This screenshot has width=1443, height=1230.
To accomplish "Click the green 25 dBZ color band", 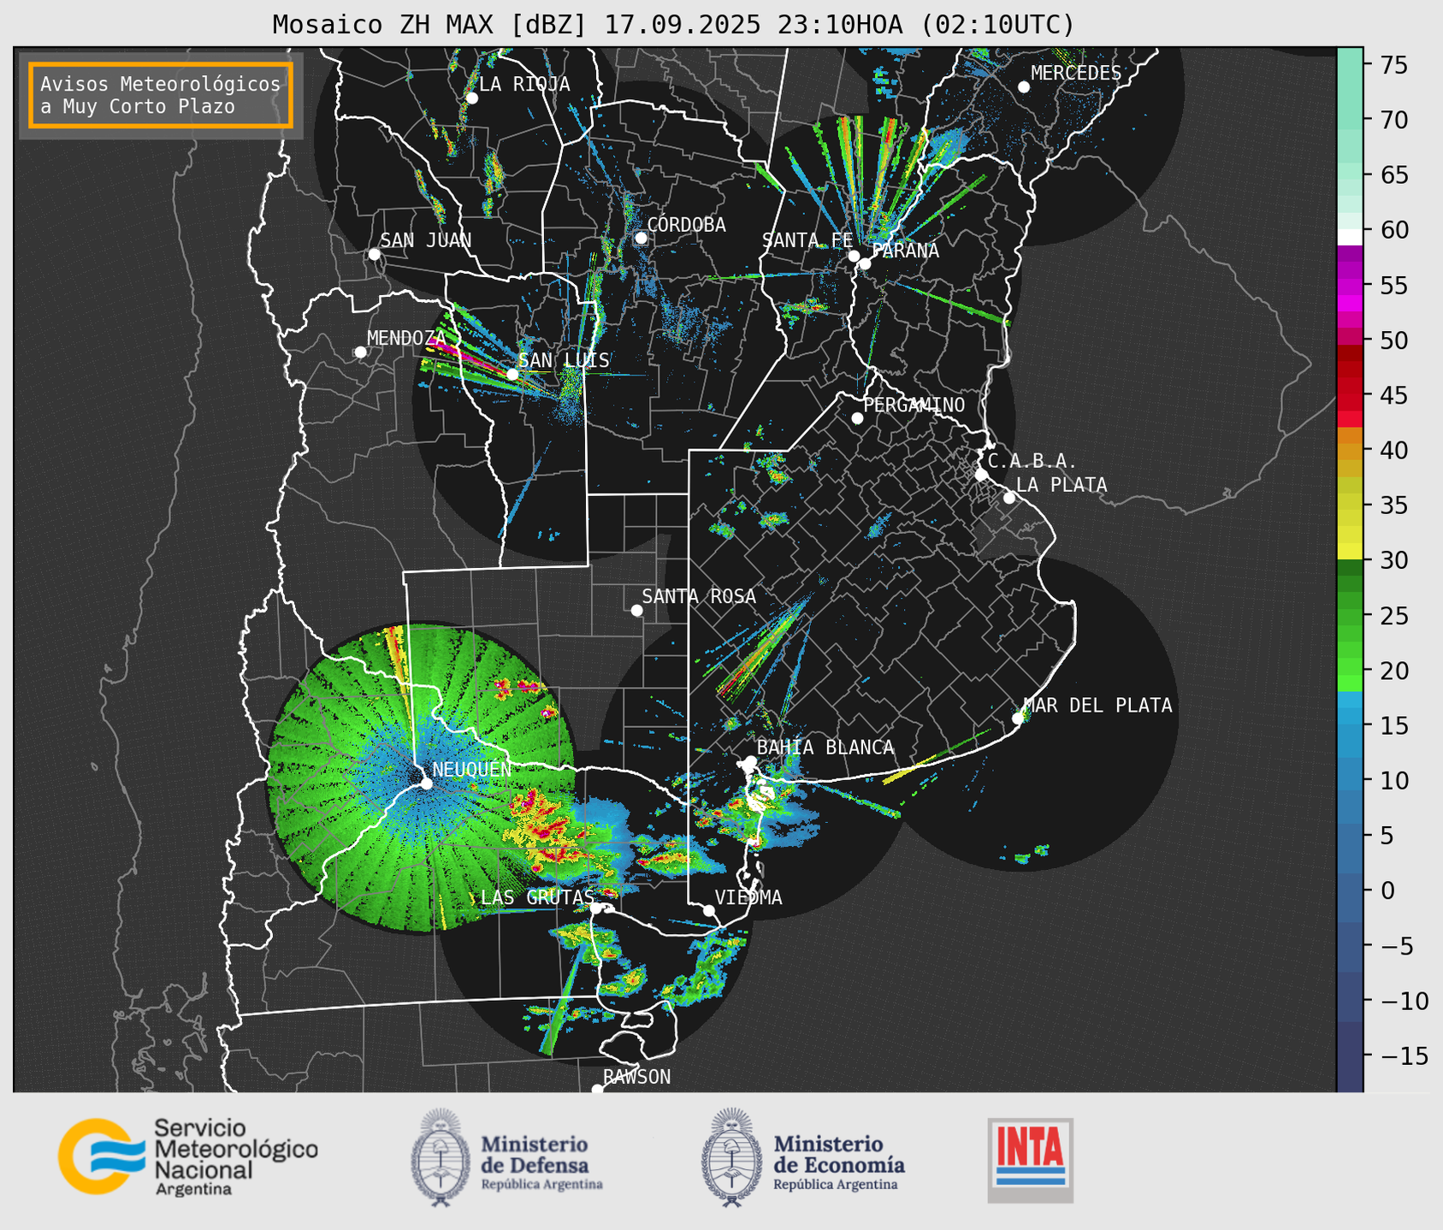I will click(1350, 615).
